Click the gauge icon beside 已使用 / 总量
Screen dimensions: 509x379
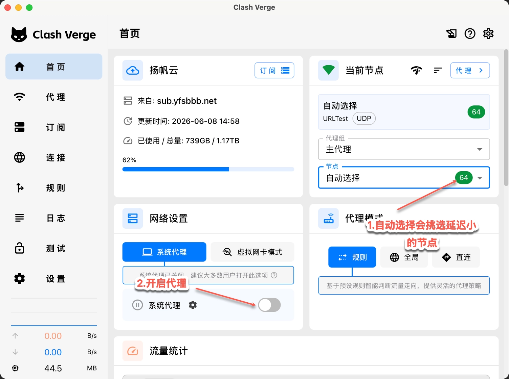point(128,141)
